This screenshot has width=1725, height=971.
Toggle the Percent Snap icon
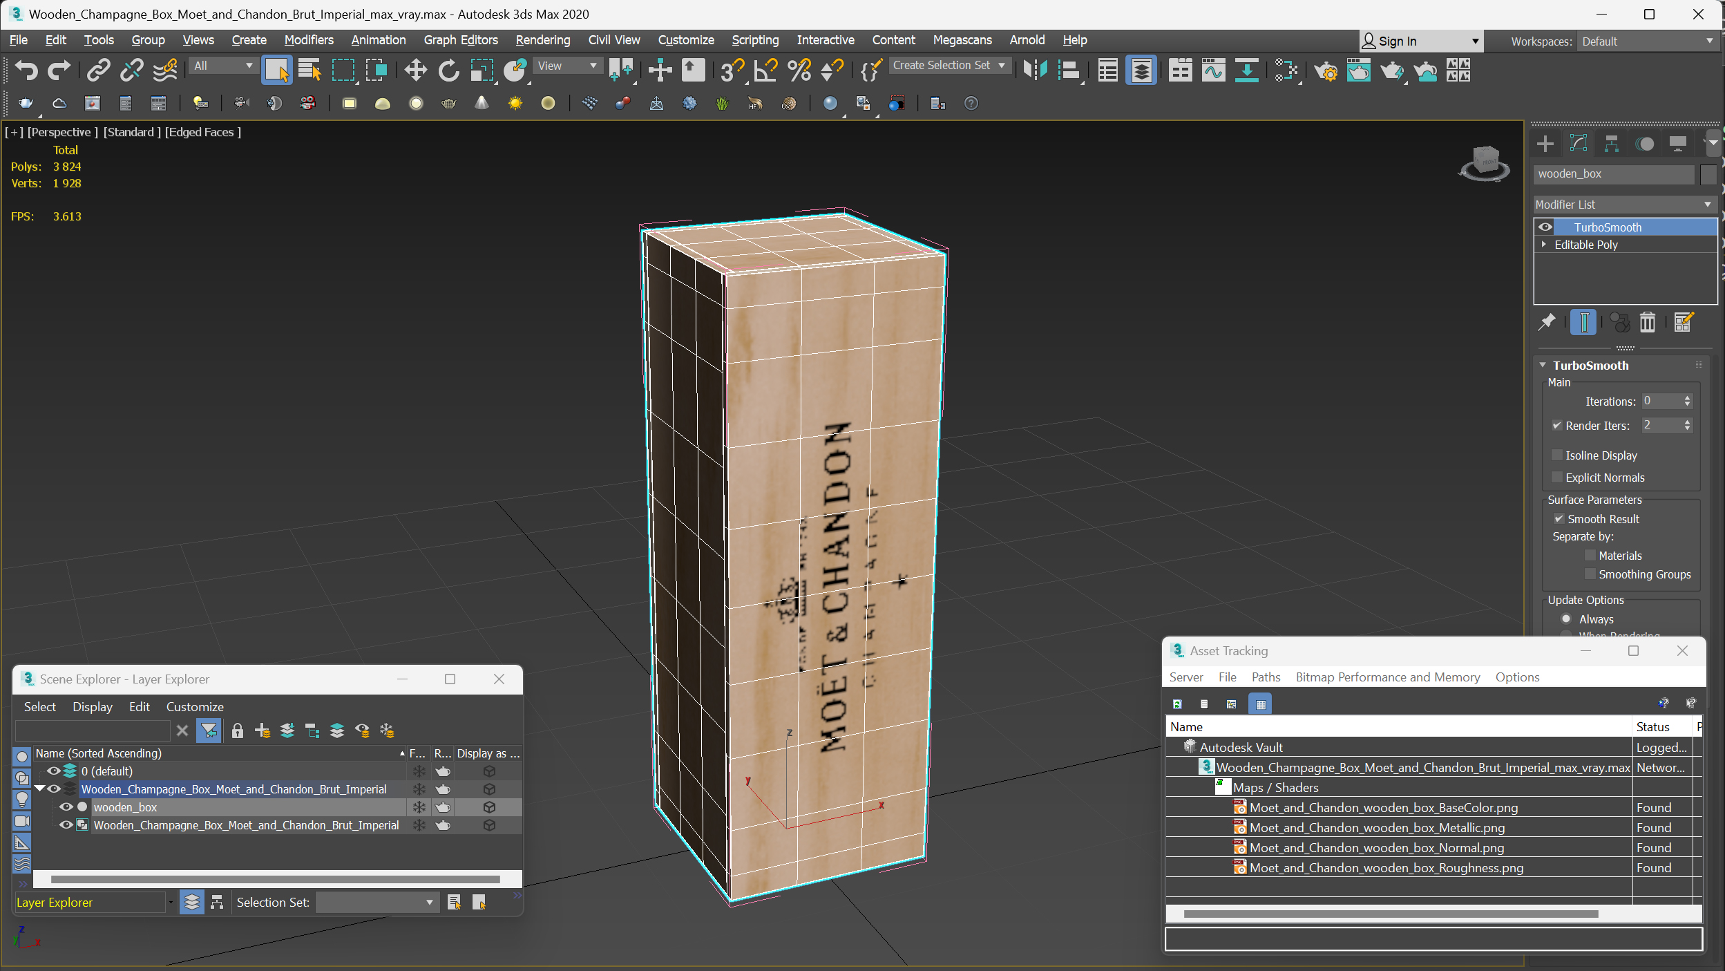coord(799,70)
